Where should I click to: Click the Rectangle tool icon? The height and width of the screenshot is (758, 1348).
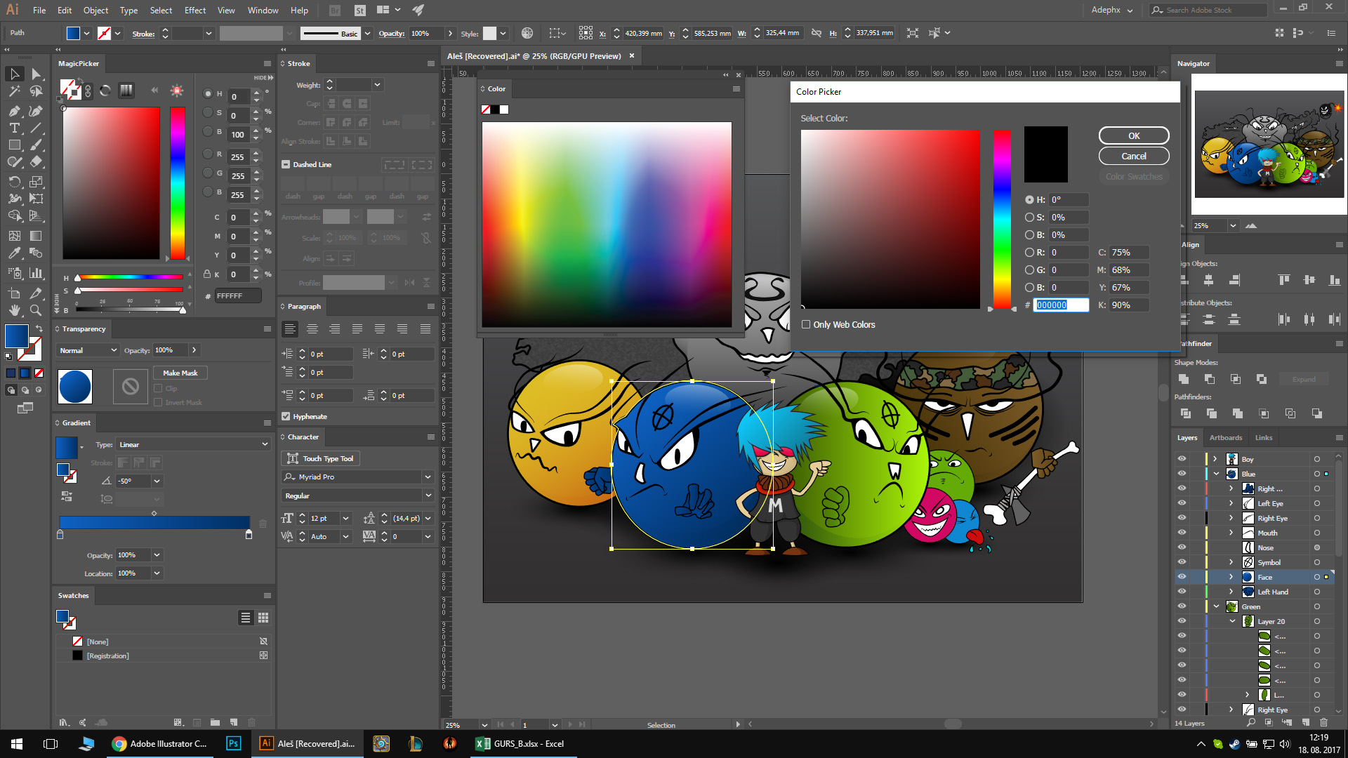12,145
